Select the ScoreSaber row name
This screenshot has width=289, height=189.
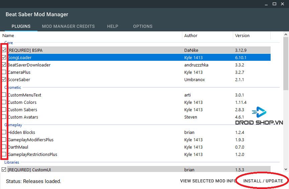(19, 80)
